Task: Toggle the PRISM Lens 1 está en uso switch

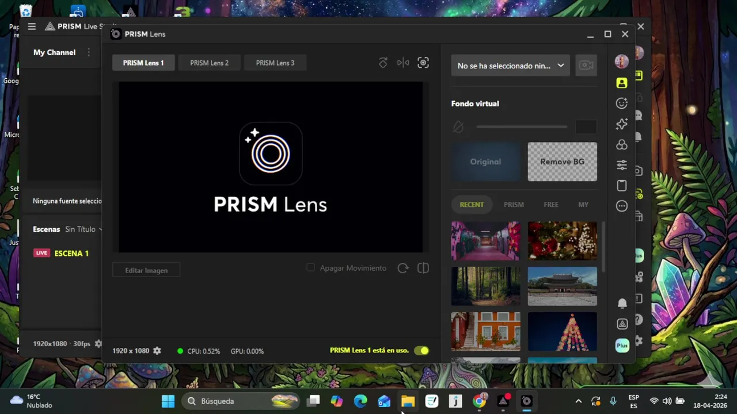Action: (x=421, y=351)
